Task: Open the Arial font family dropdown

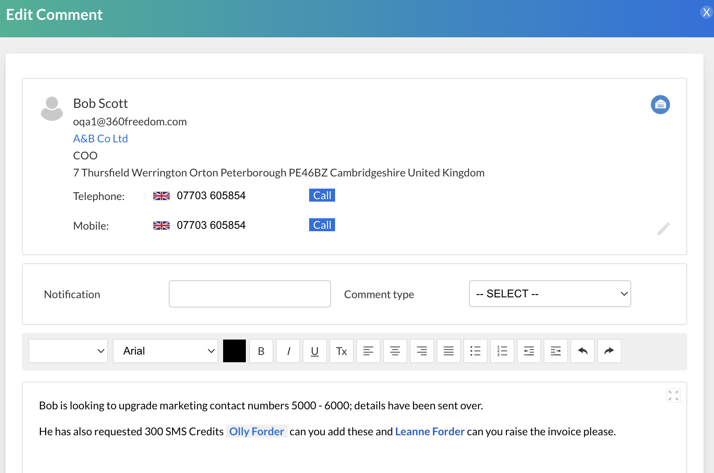Action: point(166,351)
